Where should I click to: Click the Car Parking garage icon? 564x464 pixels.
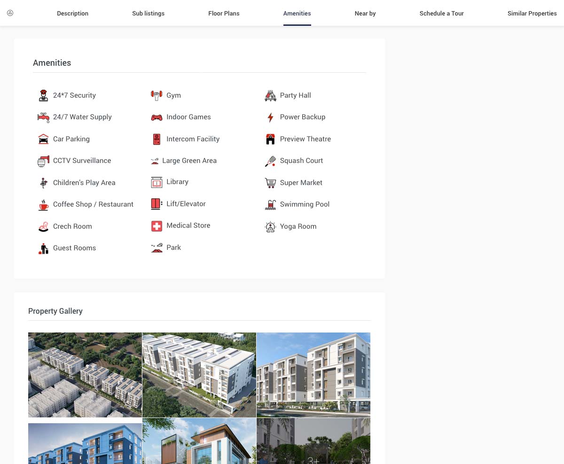[x=43, y=139]
